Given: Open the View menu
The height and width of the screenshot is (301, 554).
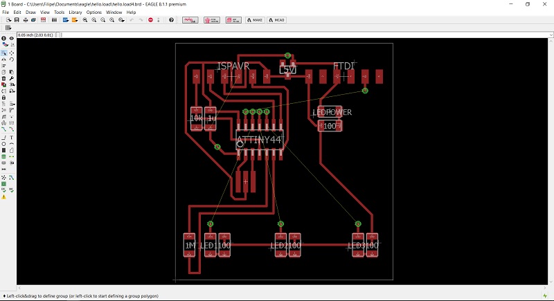Looking at the screenshot, I should (45, 12).
